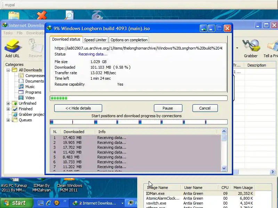This screenshot has width=278, height=208.
Task: Click the down arrow of connections scrollbar
Action: [224, 168]
